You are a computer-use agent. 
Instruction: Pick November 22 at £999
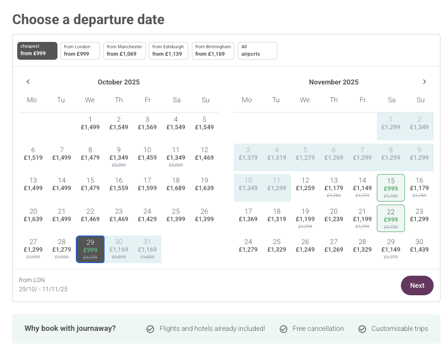(x=391, y=218)
